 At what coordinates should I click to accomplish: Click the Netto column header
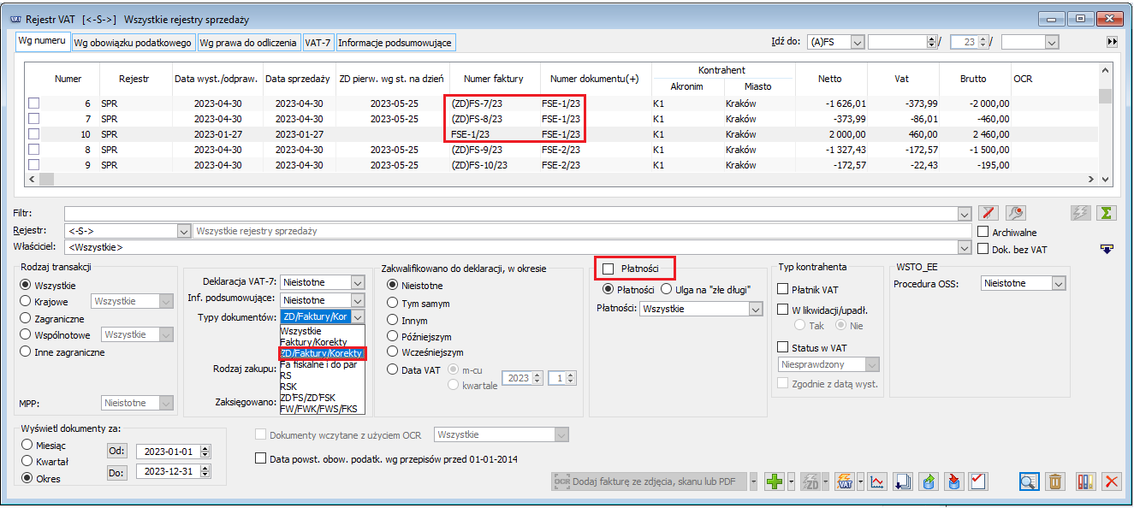click(830, 79)
